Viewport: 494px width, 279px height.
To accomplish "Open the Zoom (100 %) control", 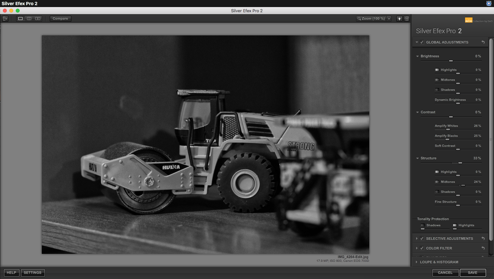I will pos(371,19).
